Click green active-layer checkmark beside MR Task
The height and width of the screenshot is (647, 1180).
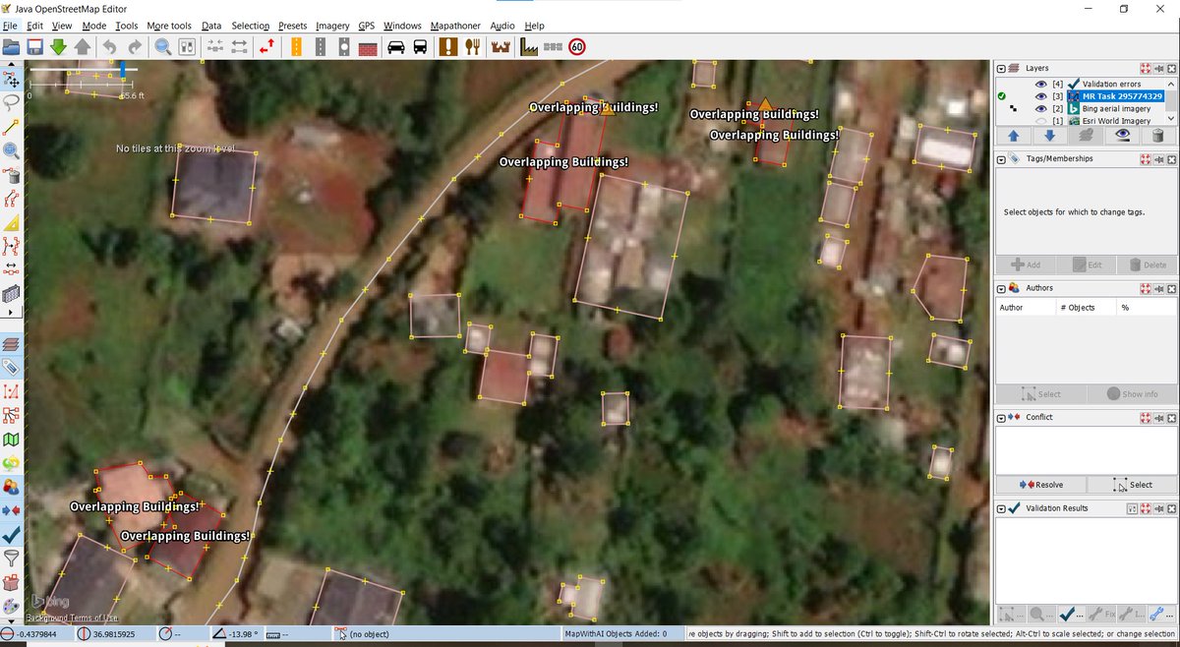1002,96
